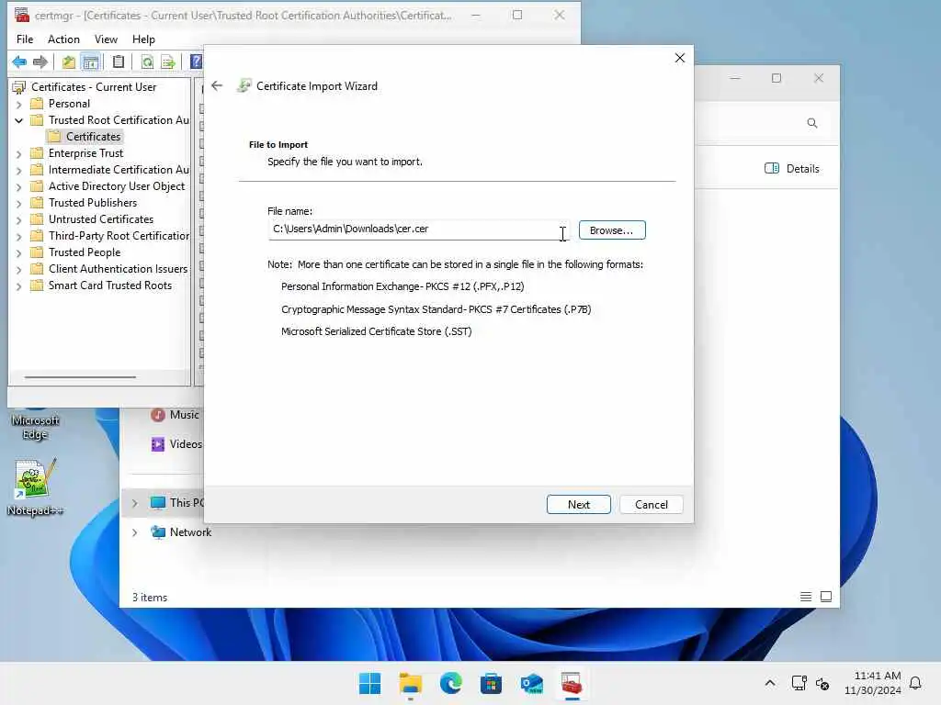
Task: Expand the Untrusted Certificates node
Action: [x=18, y=220]
